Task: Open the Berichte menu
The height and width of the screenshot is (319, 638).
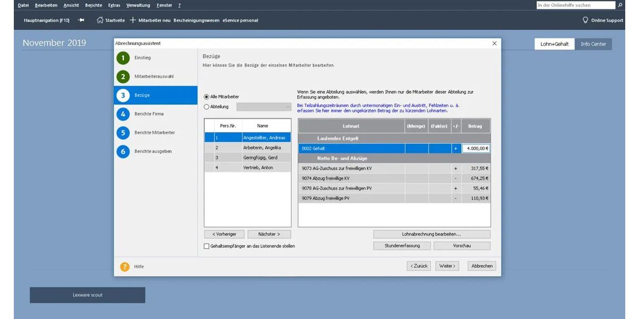Action: [94, 5]
